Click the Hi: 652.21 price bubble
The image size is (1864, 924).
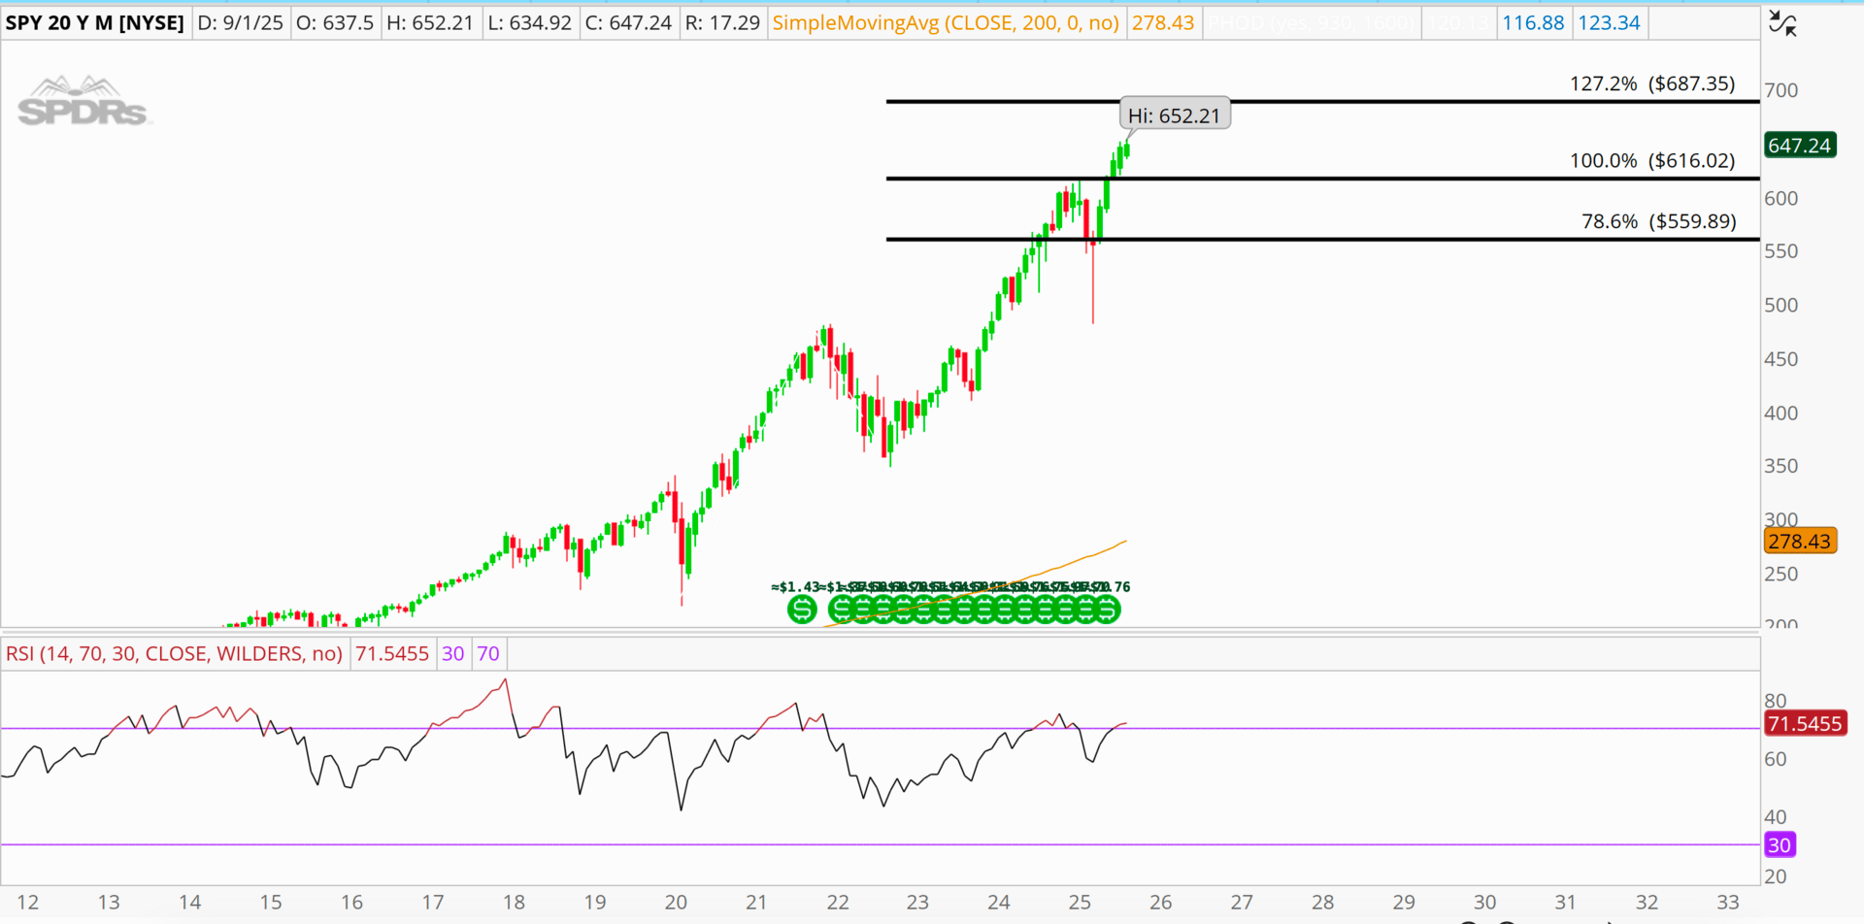pyautogui.click(x=1175, y=115)
